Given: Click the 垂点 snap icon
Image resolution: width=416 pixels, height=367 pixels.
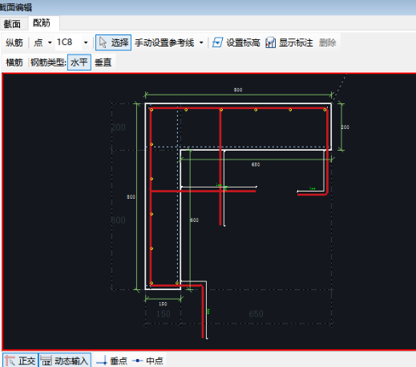Looking at the screenshot, I should (x=102, y=361).
